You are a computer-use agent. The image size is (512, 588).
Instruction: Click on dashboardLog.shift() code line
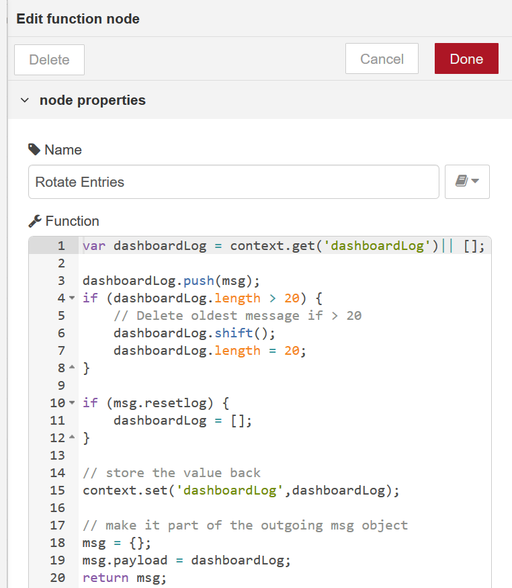coord(194,333)
